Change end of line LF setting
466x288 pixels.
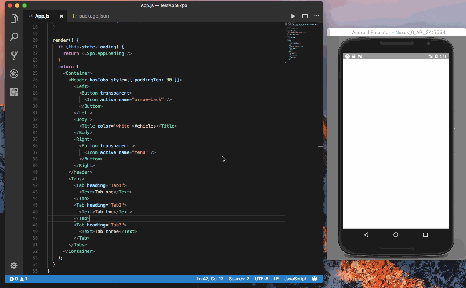tap(276, 279)
